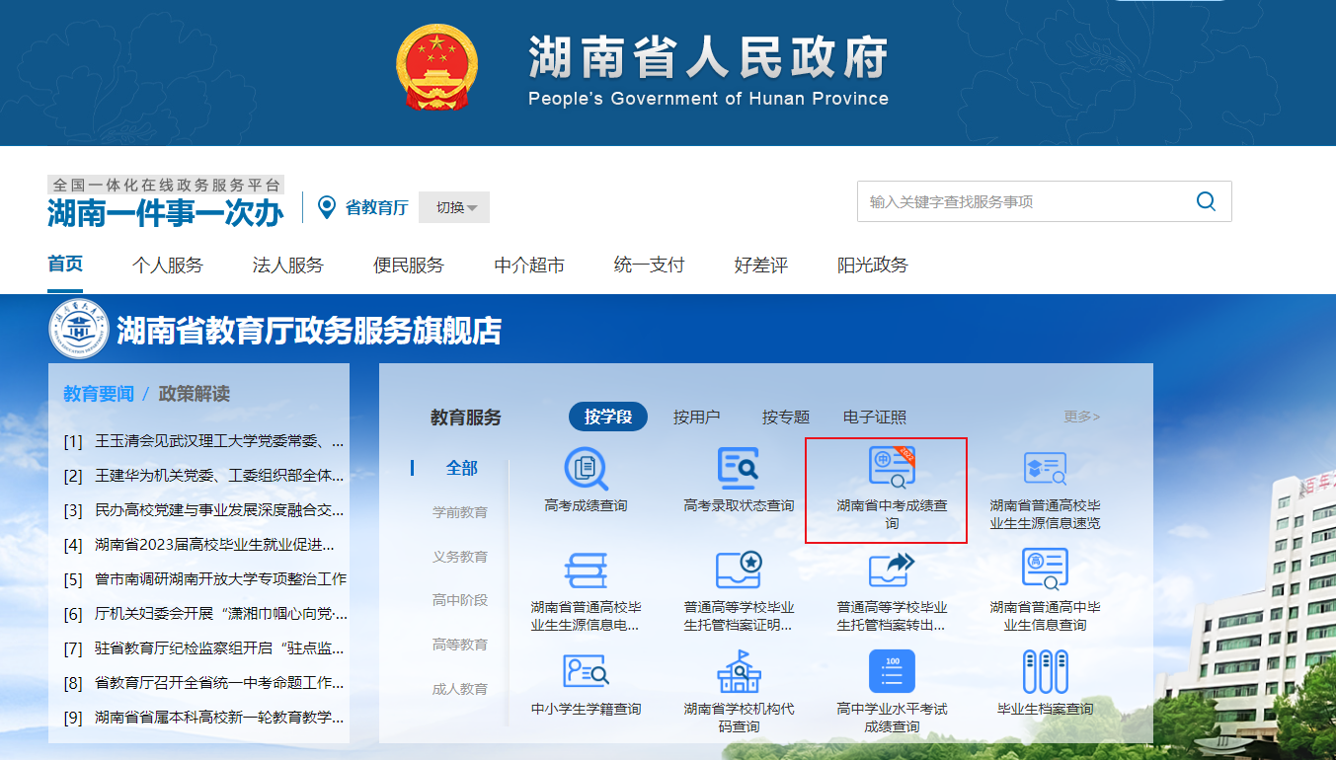The width and height of the screenshot is (1336, 760).
Task: Open the 高考成绩查询 icon
Action: tap(586, 469)
